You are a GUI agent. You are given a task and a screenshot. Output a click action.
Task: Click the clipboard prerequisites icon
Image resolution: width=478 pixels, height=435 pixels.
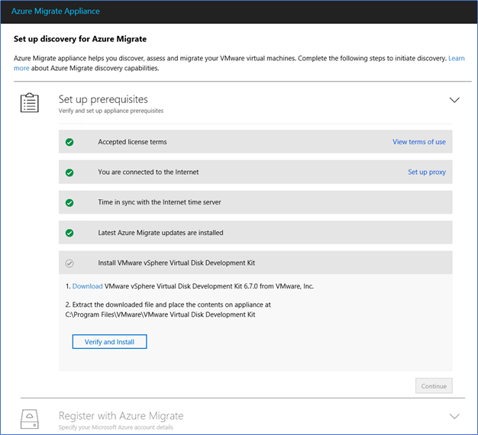30,103
